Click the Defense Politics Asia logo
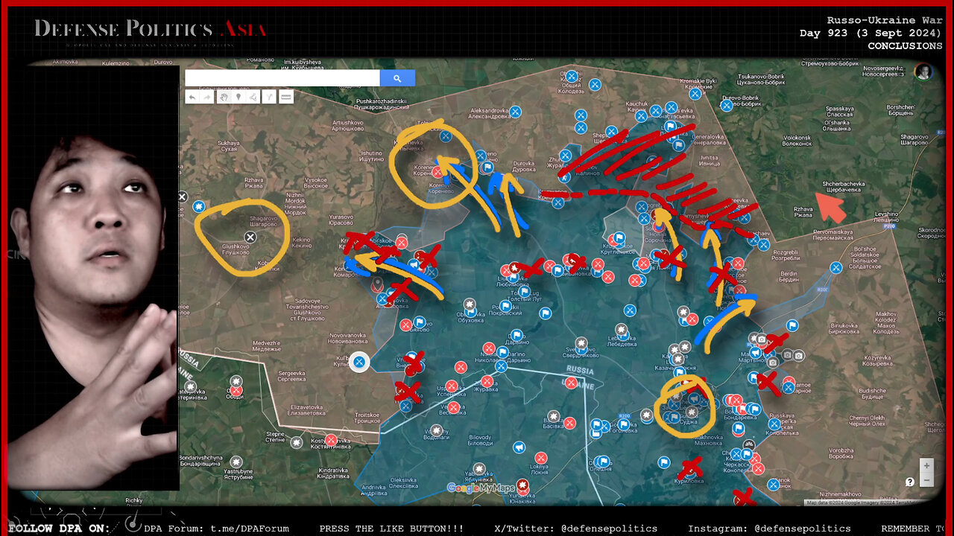Viewport: 954px width, 536px height. pos(150,31)
